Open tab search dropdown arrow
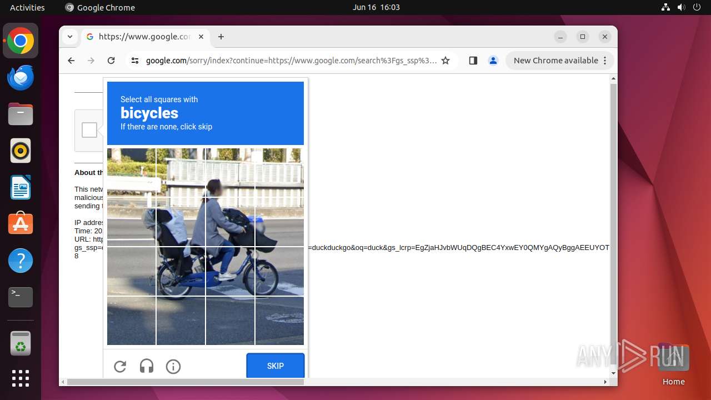The height and width of the screenshot is (400, 711). tap(70, 37)
